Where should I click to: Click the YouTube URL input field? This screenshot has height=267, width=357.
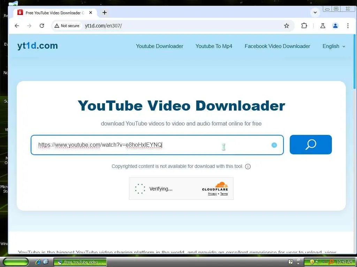pos(157,145)
